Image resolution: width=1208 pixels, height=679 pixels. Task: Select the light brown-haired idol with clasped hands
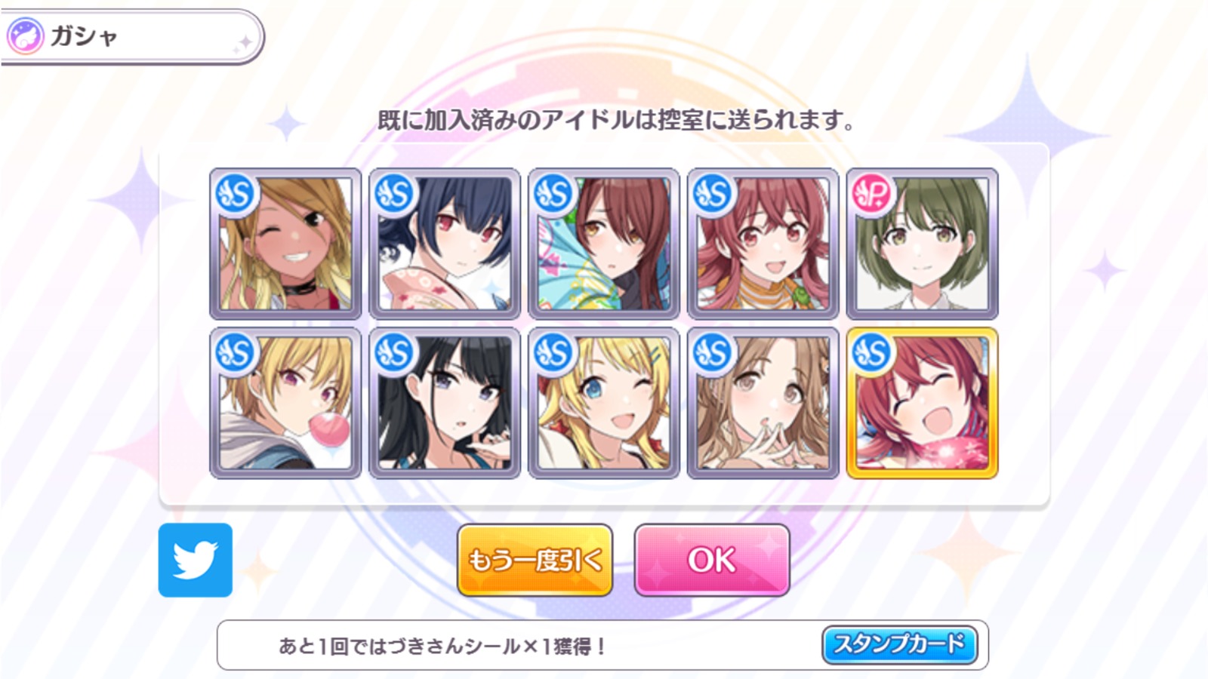pos(763,403)
